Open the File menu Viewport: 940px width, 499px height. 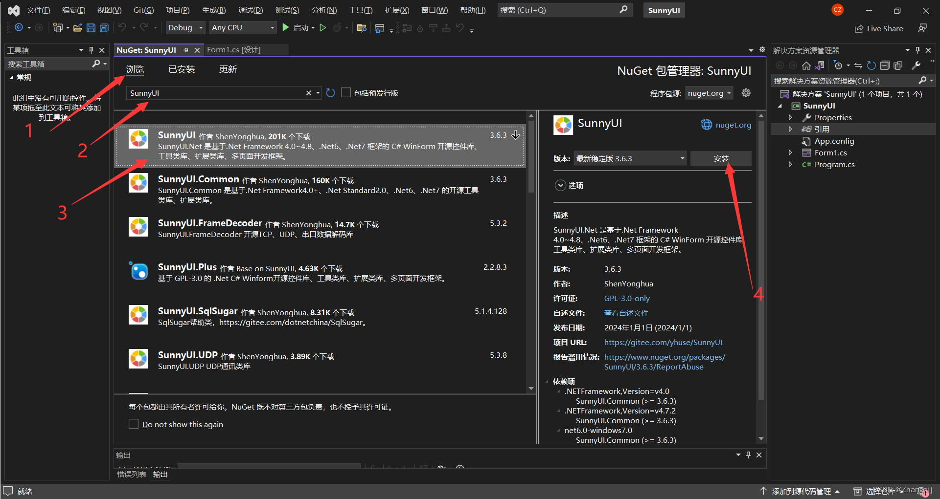tap(39, 10)
